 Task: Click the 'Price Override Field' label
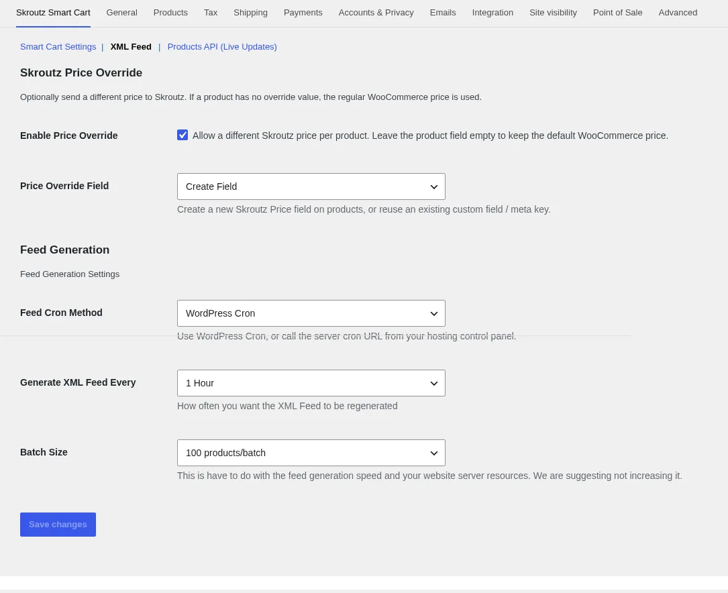click(64, 186)
